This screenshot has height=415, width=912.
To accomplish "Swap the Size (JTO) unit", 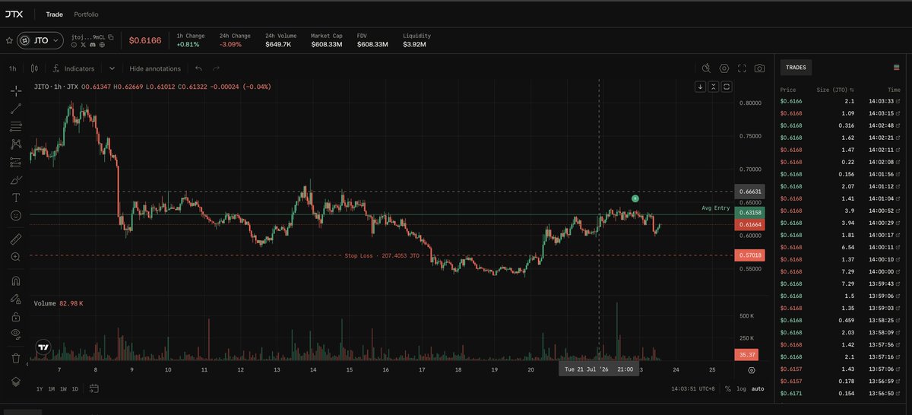I will 852,90.
